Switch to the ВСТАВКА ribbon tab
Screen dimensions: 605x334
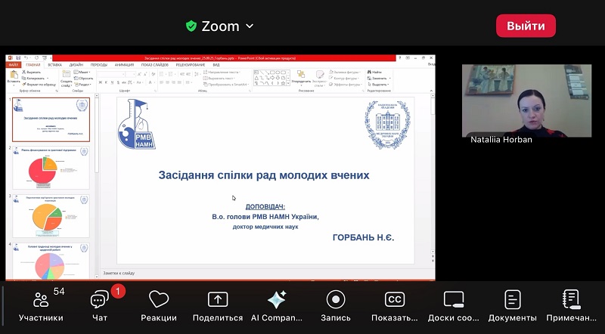[x=54, y=65]
